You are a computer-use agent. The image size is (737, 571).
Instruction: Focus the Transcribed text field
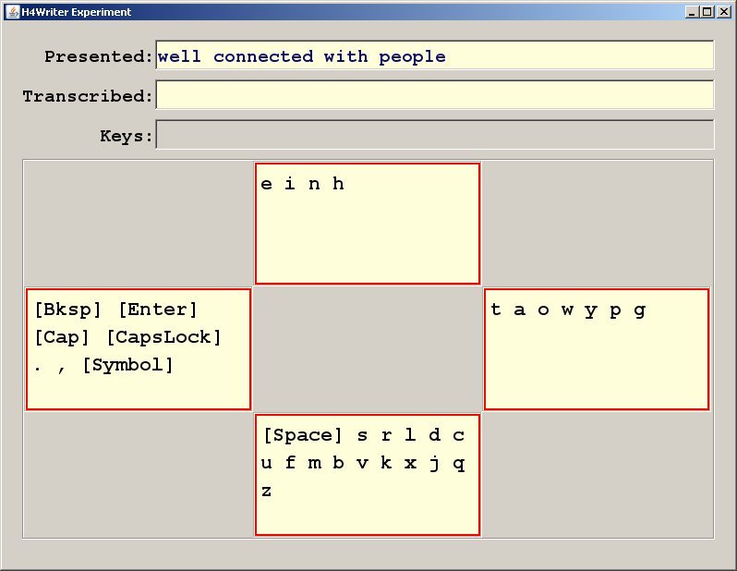pyautogui.click(x=434, y=95)
